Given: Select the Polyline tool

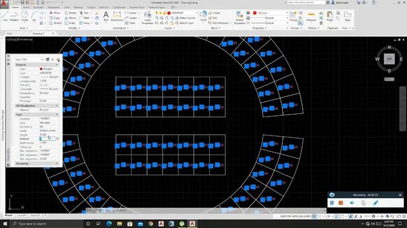Looking at the screenshot, I should pyautogui.click(x=14, y=16).
